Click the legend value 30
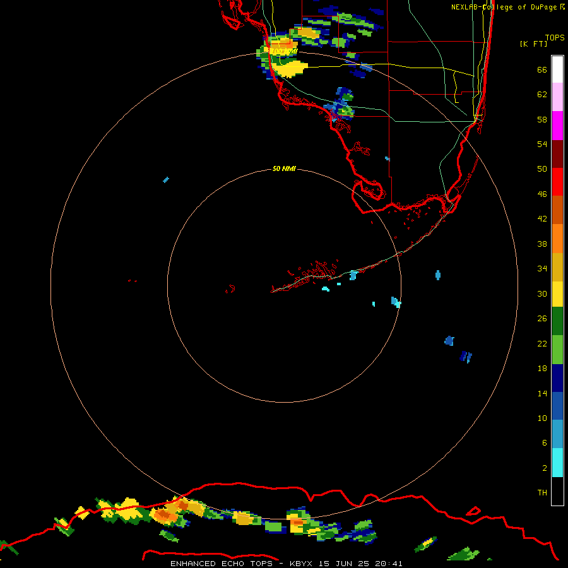The image size is (568, 568). pyautogui.click(x=542, y=293)
